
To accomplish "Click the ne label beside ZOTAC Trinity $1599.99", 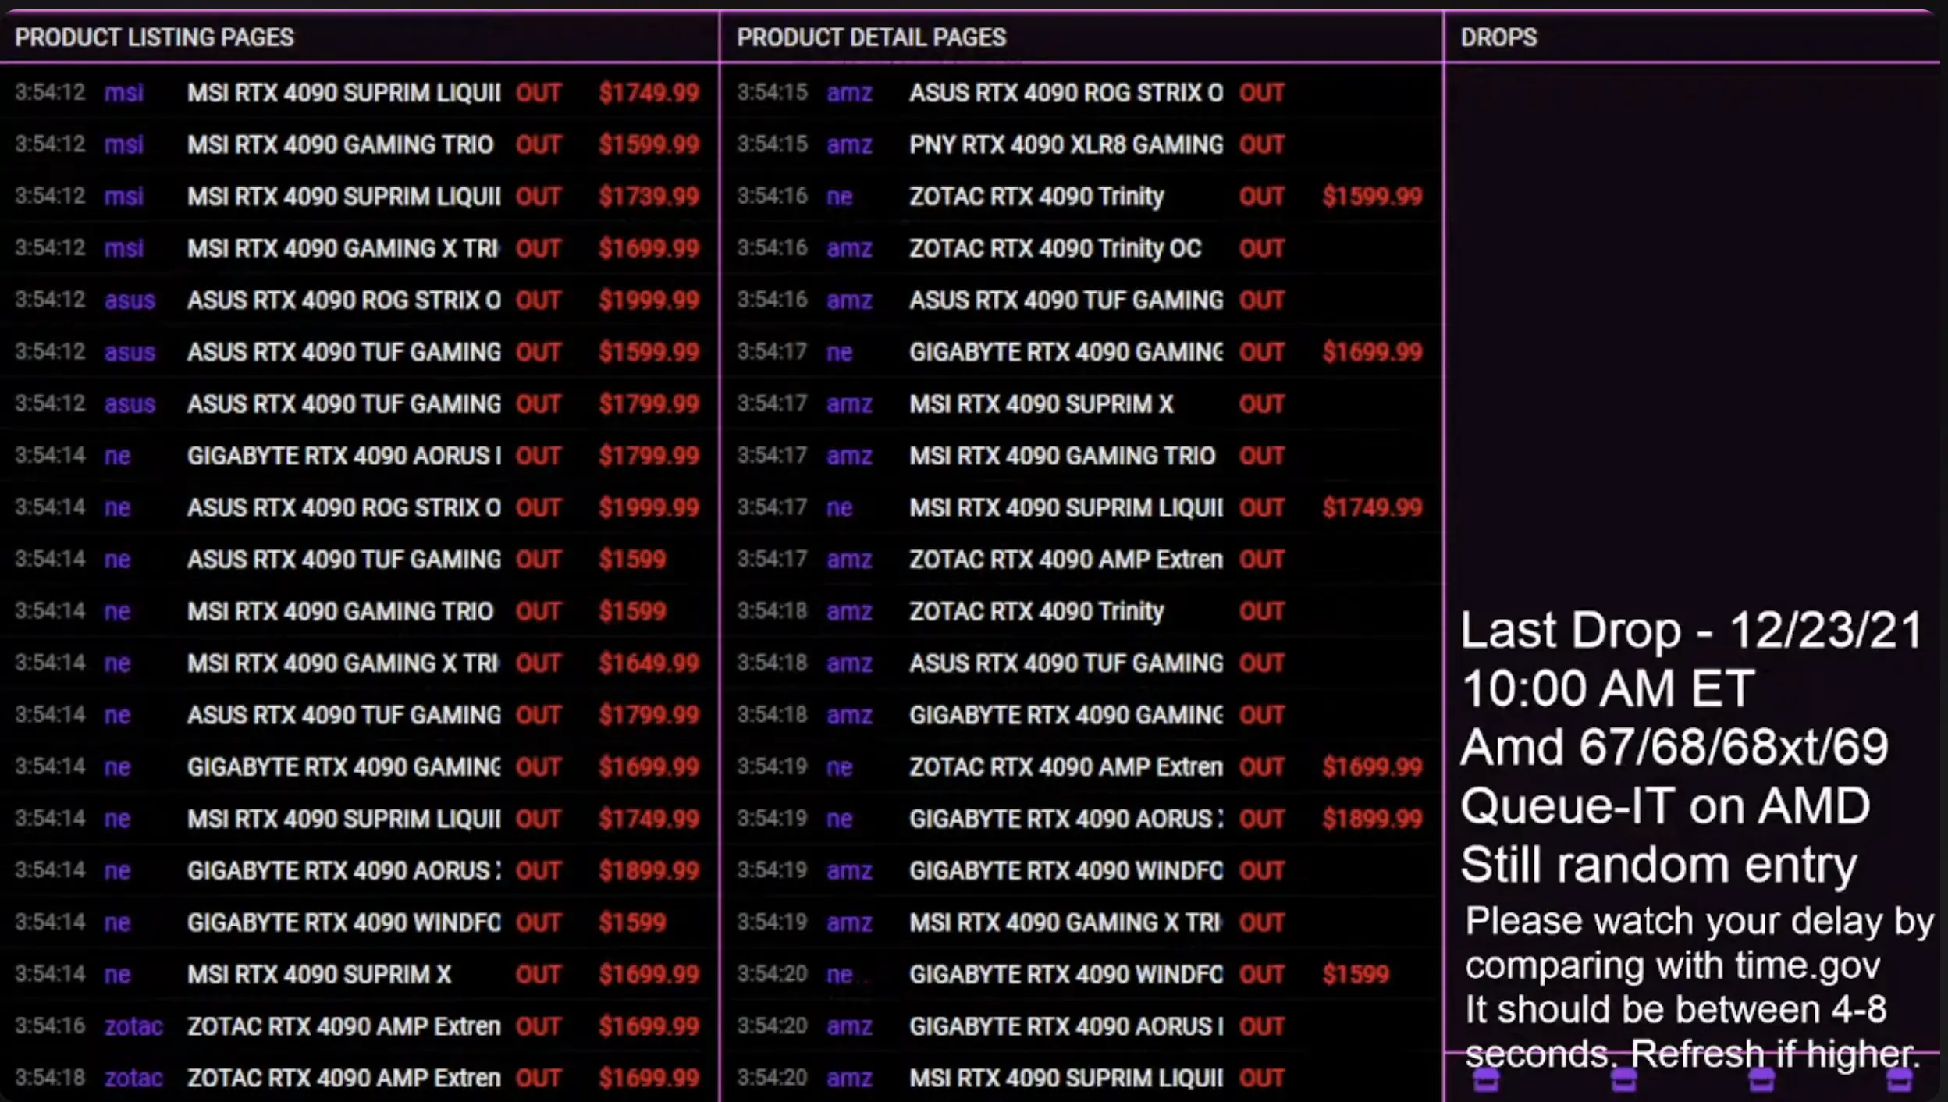I will [x=839, y=197].
